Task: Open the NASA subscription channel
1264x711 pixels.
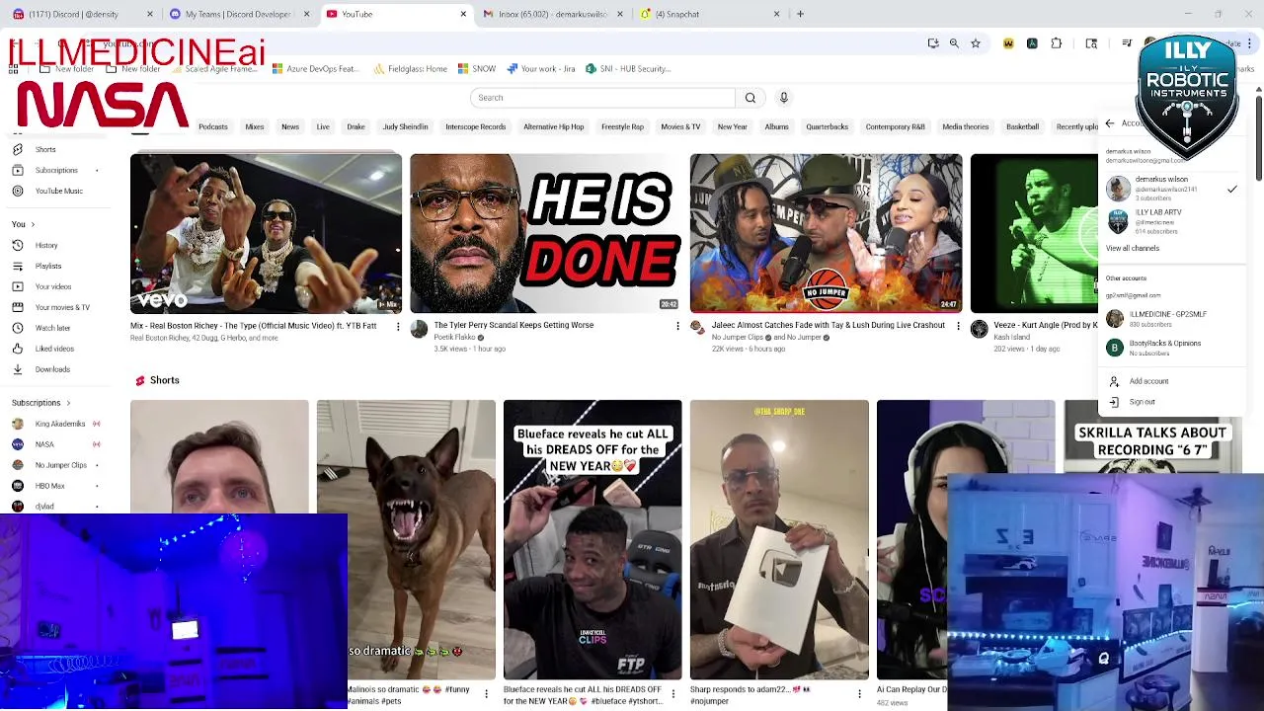Action: click(55, 444)
